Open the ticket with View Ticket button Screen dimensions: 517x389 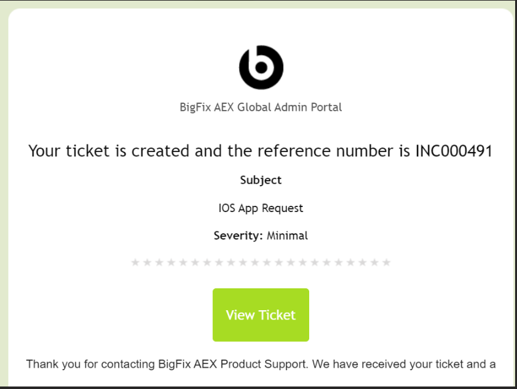tap(261, 315)
